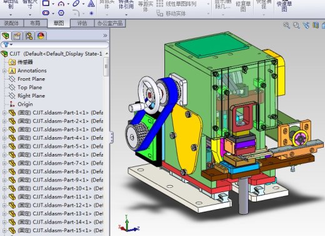Open the 草图绘制 dropdown arrow
Image resolution: width=325 pixels, height=236 pixels.
[11, 15]
